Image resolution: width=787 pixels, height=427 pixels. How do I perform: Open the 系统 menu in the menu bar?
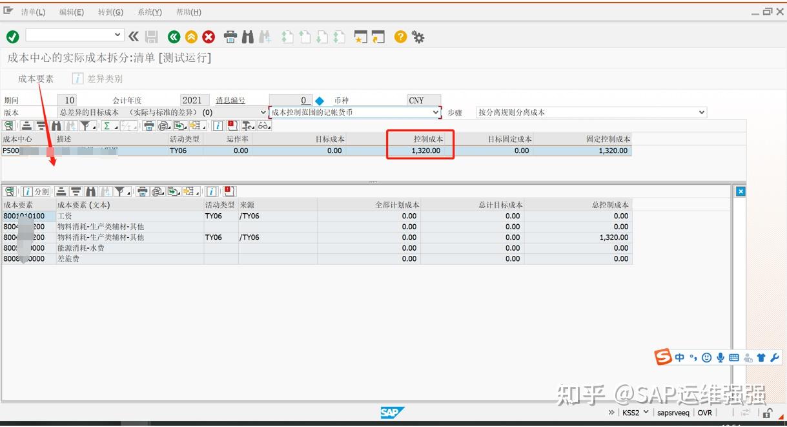(149, 12)
